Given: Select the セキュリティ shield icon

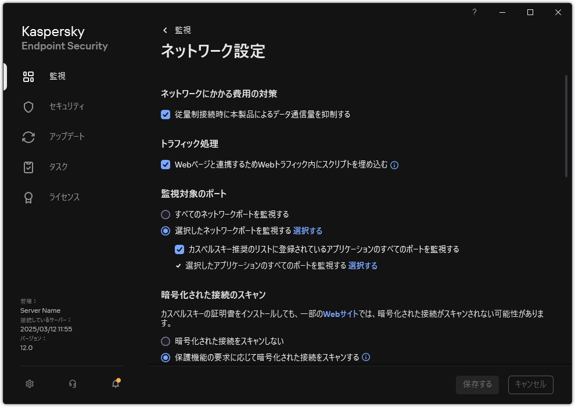Looking at the screenshot, I should (x=28, y=106).
